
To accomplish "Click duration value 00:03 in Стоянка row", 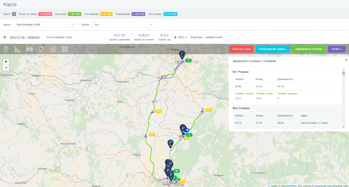I will pos(280,123).
